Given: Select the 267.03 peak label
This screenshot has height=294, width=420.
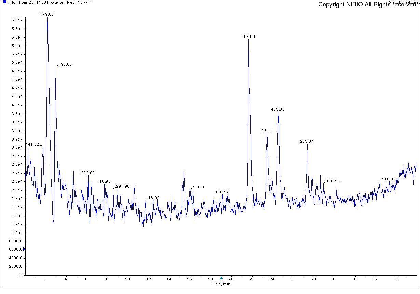Looking at the screenshot, I should [248, 36].
